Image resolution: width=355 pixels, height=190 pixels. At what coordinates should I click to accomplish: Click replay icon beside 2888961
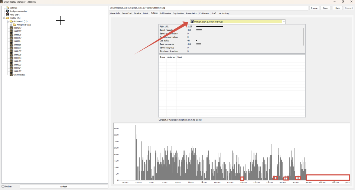click(x=11, y=41)
